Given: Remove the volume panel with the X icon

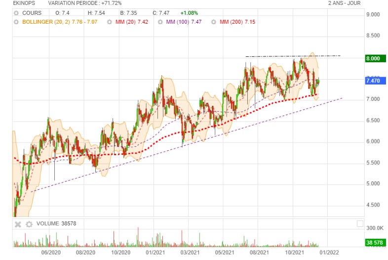Looking at the screenshot, I should (18, 224).
